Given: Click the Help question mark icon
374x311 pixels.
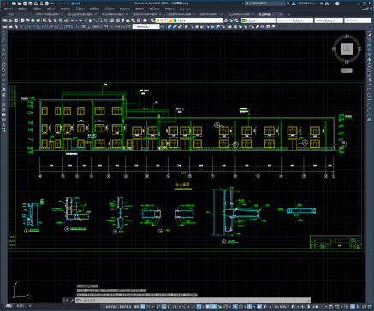Looking at the screenshot, I should 337,3.
